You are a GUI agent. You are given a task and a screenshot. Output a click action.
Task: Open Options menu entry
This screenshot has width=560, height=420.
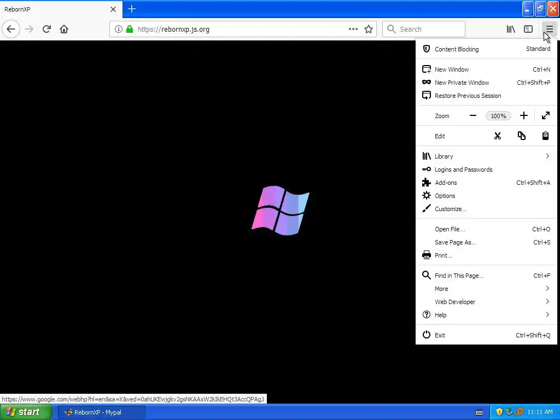pyautogui.click(x=486, y=196)
